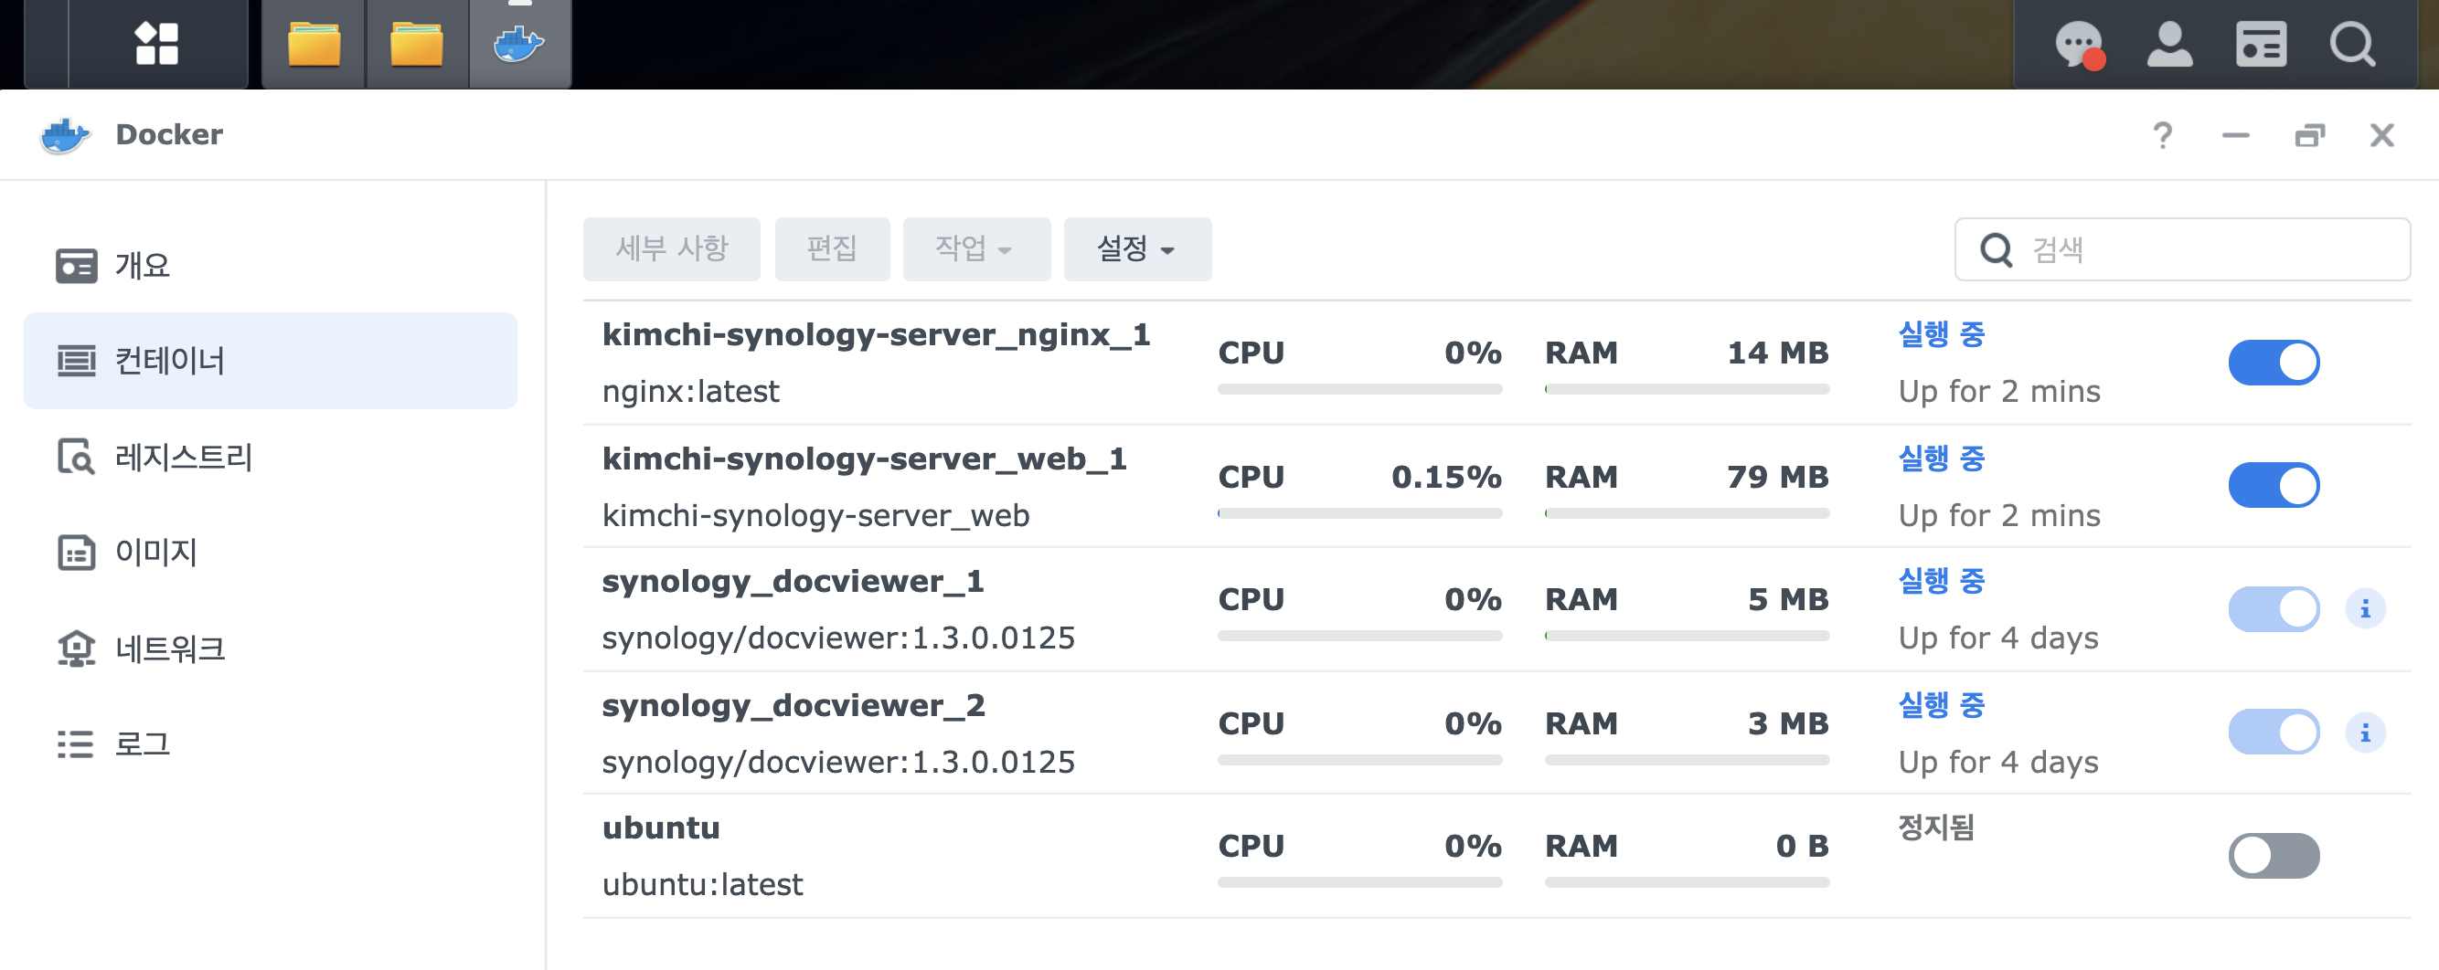Click the Docker whale logo in title bar
Image resolution: width=2439 pixels, height=970 pixels.
pyautogui.click(x=64, y=135)
